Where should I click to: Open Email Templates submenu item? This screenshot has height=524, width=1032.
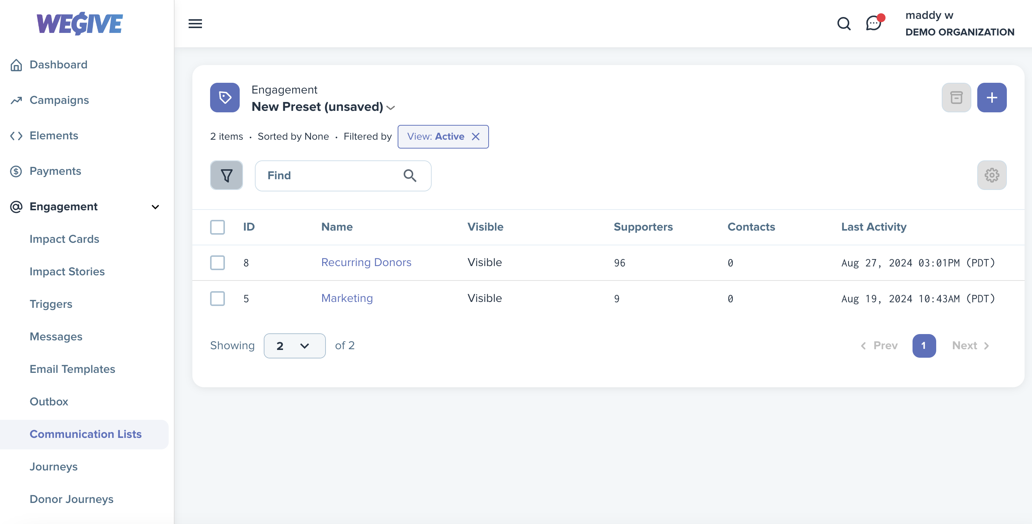click(72, 369)
